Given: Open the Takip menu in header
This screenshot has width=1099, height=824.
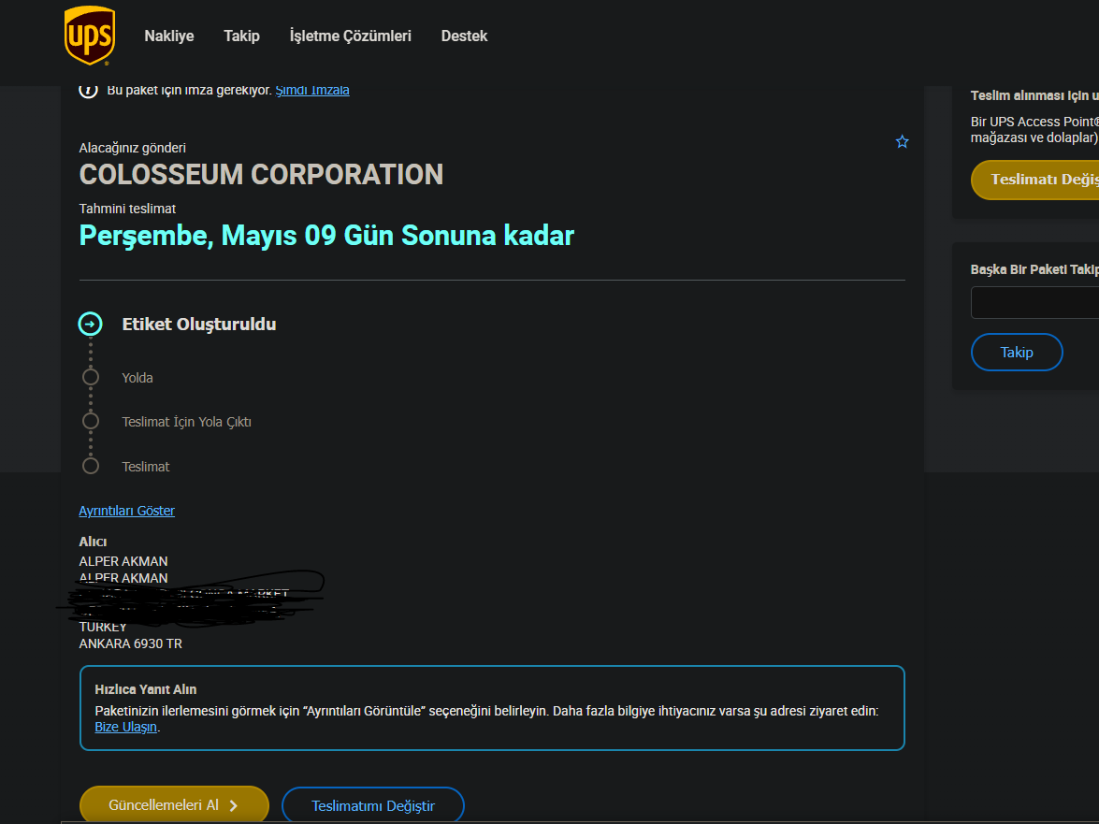Looking at the screenshot, I should click(242, 36).
